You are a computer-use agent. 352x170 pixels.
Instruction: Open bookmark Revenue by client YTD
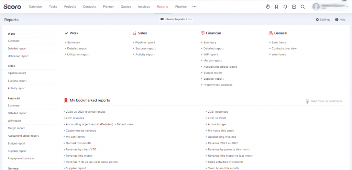[x=81, y=149]
